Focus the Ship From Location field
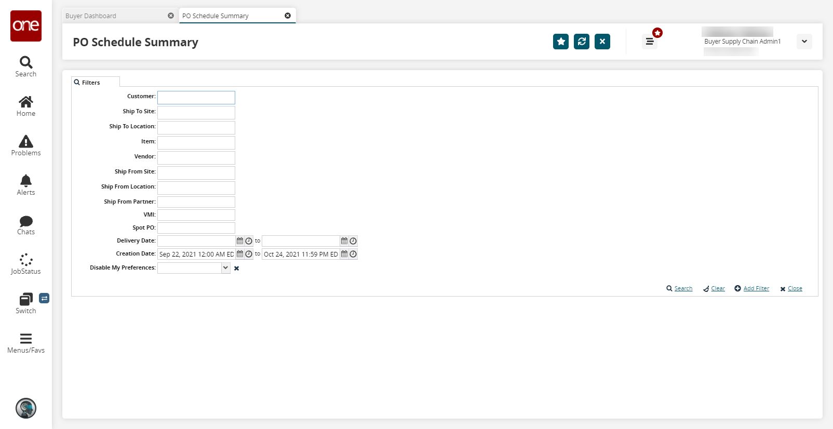 point(196,188)
